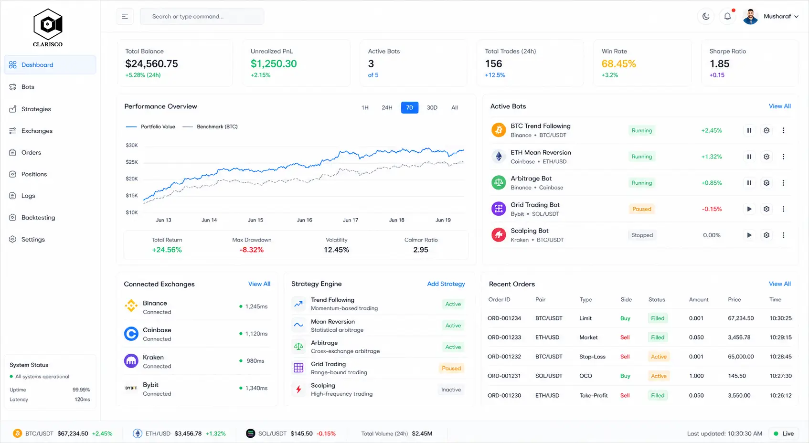809x443 pixels.
Task: Open more options for Grid Trading Bot
Action: pos(783,209)
